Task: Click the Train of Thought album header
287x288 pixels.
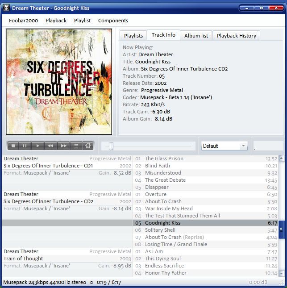Action: point(23,259)
